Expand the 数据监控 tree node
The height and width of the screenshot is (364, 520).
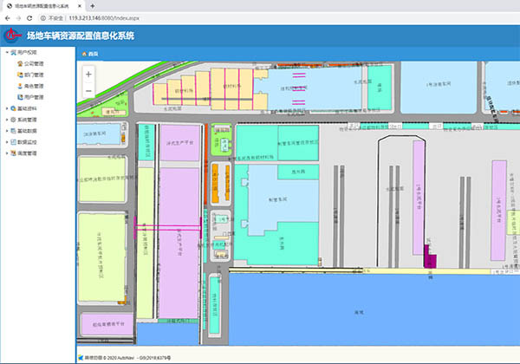6,141
